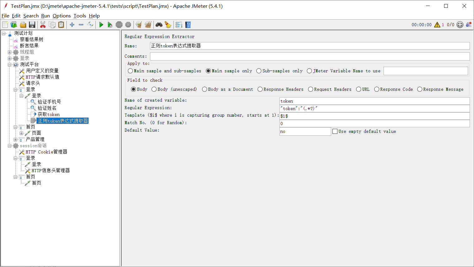Select the 获取token extractor node
Image resolution: width=474 pixels, height=267 pixels.
(x=49, y=114)
